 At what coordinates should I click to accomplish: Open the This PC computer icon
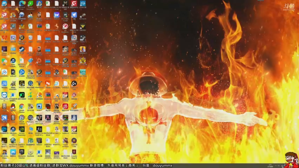point(31,129)
